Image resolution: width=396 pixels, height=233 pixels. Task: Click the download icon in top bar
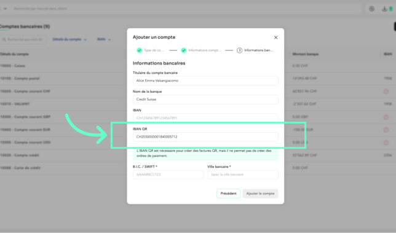coord(384,9)
